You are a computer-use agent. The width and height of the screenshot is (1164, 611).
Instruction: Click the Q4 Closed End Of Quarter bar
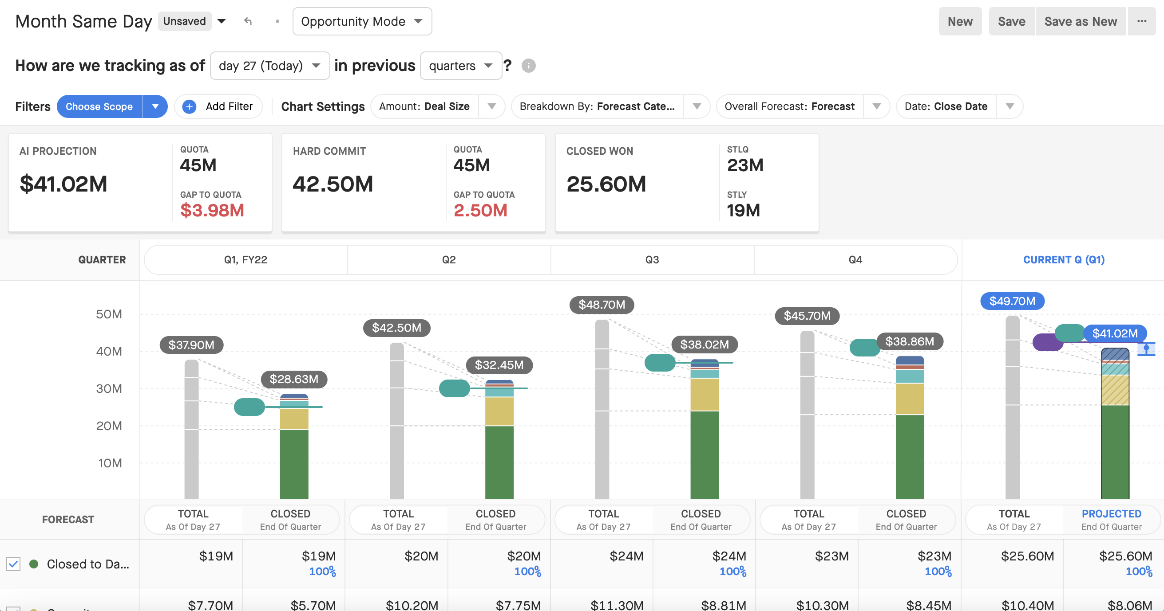[909, 427]
